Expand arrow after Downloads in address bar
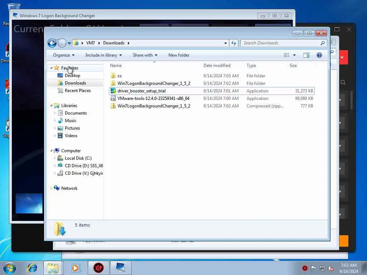Viewport: 367px width, 275px height. tap(129, 43)
